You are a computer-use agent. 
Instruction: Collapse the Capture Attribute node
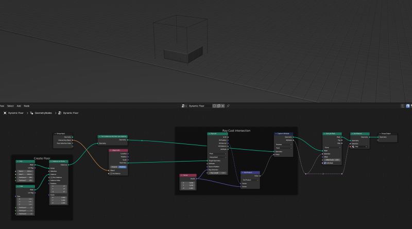(x=276, y=134)
